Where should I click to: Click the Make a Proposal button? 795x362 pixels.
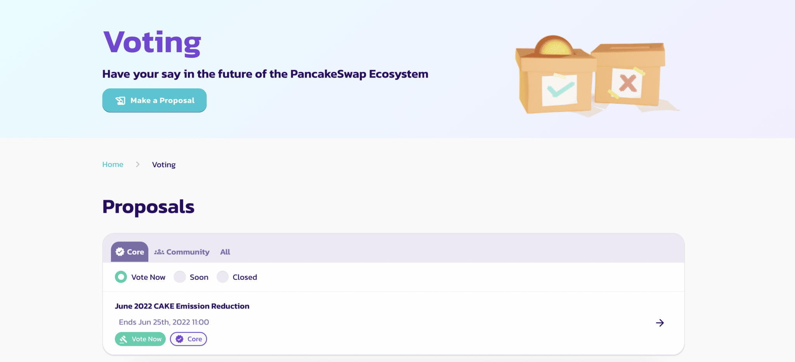click(154, 100)
